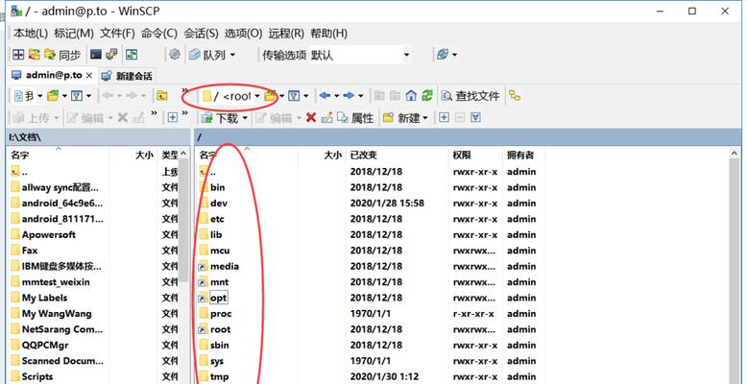Image resolution: width=747 pixels, height=384 pixels.
Task: Click remote panel open directory icon
Action: point(270,96)
